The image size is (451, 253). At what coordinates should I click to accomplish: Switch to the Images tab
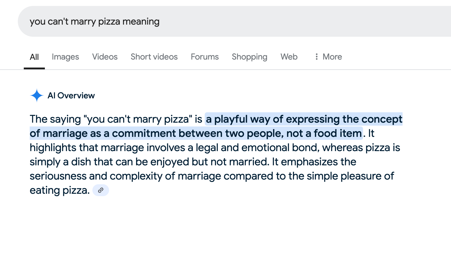65,57
